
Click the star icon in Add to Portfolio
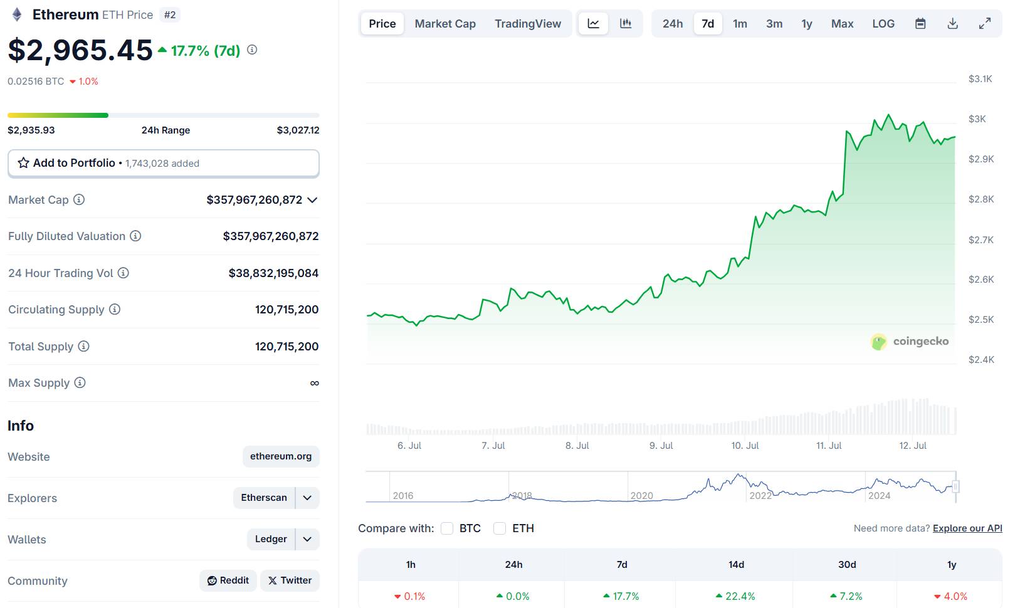(x=23, y=163)
